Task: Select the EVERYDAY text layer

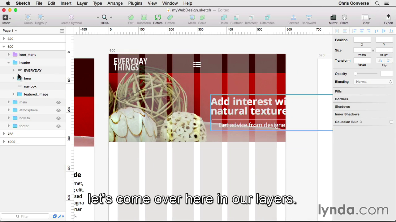Action: 32,71
